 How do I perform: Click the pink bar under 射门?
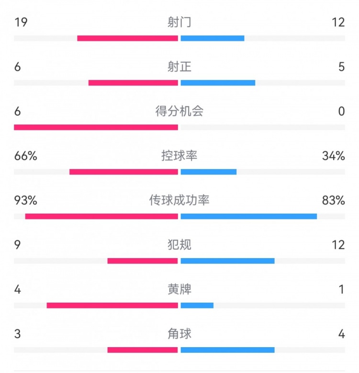click(127, 38)
